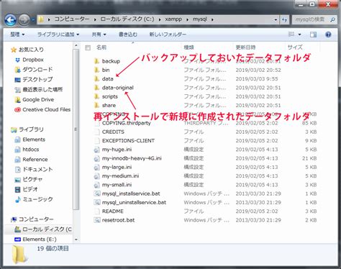
Task: Select the EXCEPTIONS-CLIENT file
Action: pos(128,141)
